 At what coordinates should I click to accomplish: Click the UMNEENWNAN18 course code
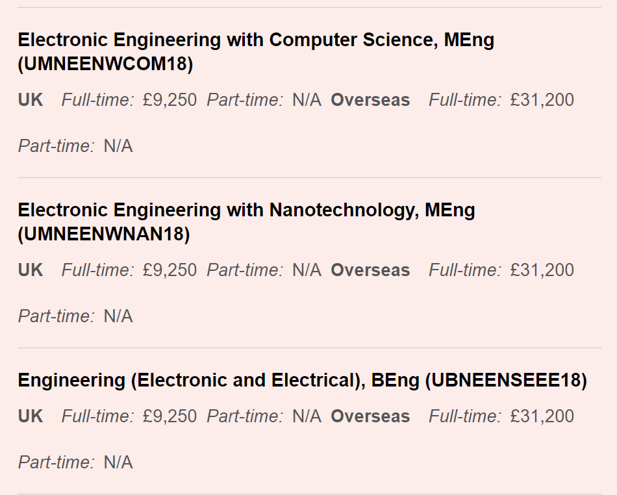point(104,234)
